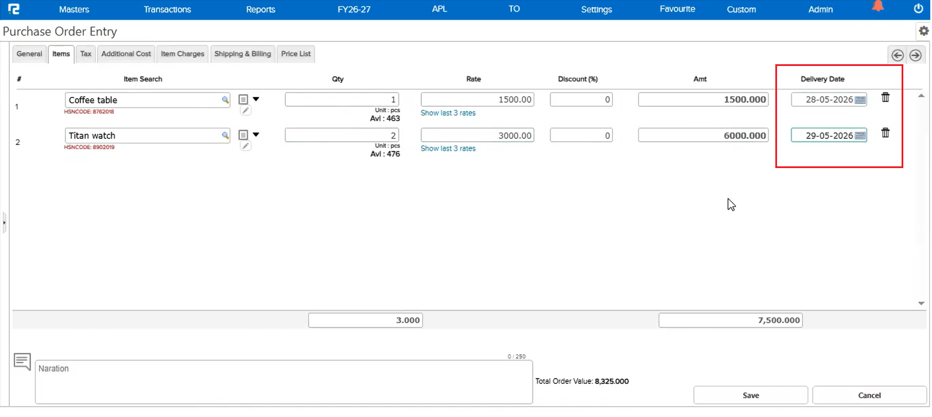Go to next record with right arrow

pyautogui.click(x=915, y=55)
